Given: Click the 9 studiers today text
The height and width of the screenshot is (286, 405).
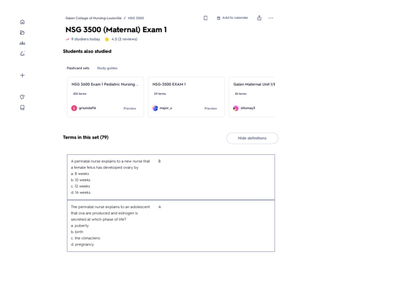Looking at the screenshot, I should click(85, 39).
